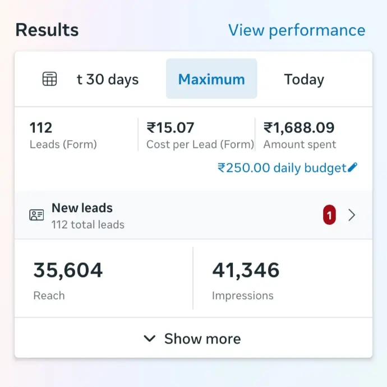Viewport: 387px width, 387px height.
Task: Click the 35,604 Reach value
Action: [x=68, y=270]
